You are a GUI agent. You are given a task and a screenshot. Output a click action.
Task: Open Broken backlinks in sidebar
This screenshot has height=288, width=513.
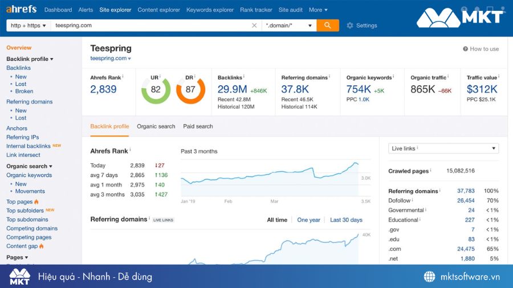click(24, 91)
